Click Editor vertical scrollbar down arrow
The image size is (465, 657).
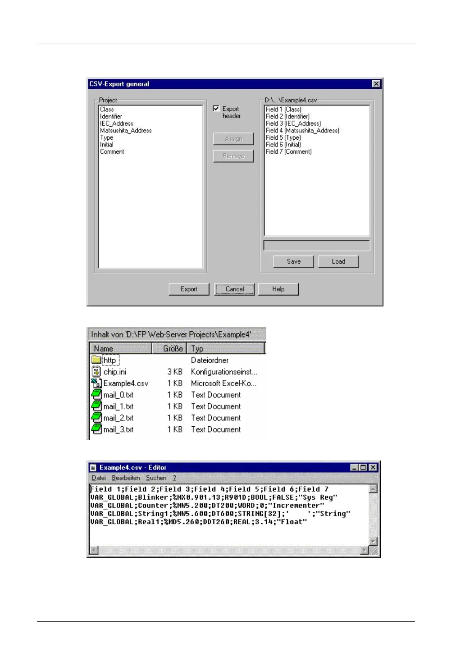coord(373,542)
